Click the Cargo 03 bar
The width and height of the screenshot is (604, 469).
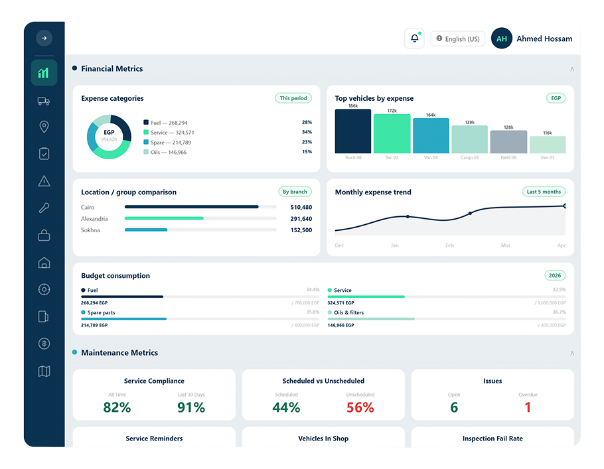[x=469, y=140]
